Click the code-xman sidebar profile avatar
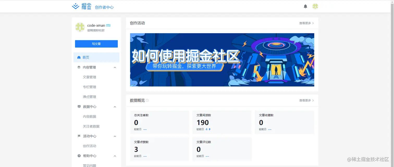The image size is (394, 167). tap(80, 28)
